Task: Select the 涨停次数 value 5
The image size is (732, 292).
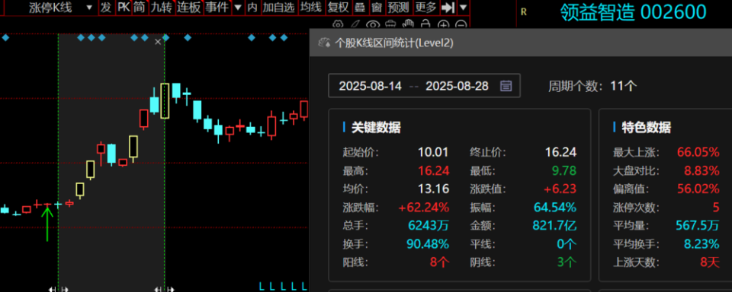Action: (x=716, y=208)
